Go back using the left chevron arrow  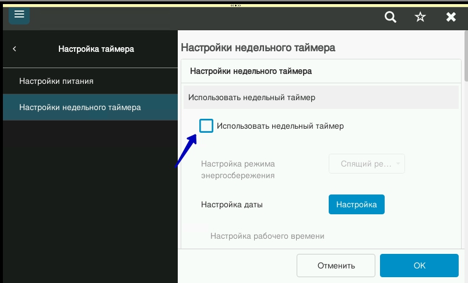click(x=15, y=49)
